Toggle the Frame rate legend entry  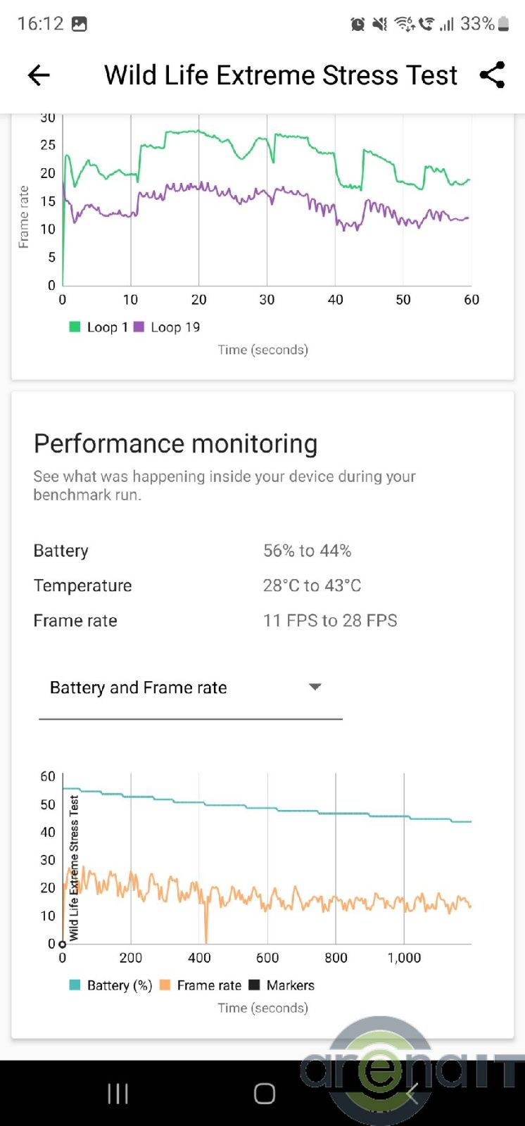[x=201, y=985]
